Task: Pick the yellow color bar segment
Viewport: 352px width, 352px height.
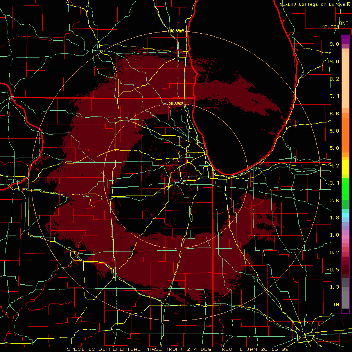Action: (x=345, y=167)
